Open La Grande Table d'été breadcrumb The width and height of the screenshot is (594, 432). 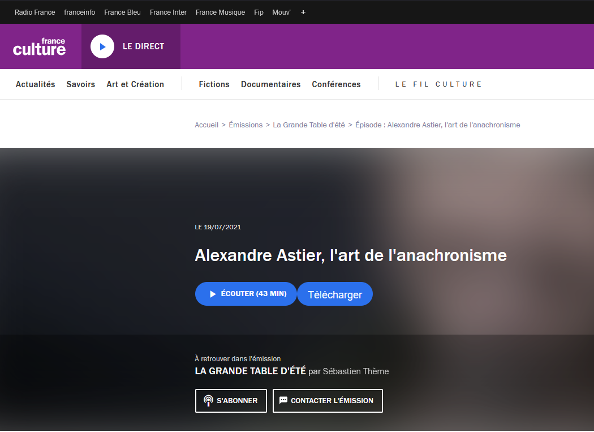309,125
